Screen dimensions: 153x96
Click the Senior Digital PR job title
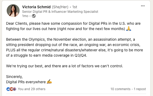[60, 12]
